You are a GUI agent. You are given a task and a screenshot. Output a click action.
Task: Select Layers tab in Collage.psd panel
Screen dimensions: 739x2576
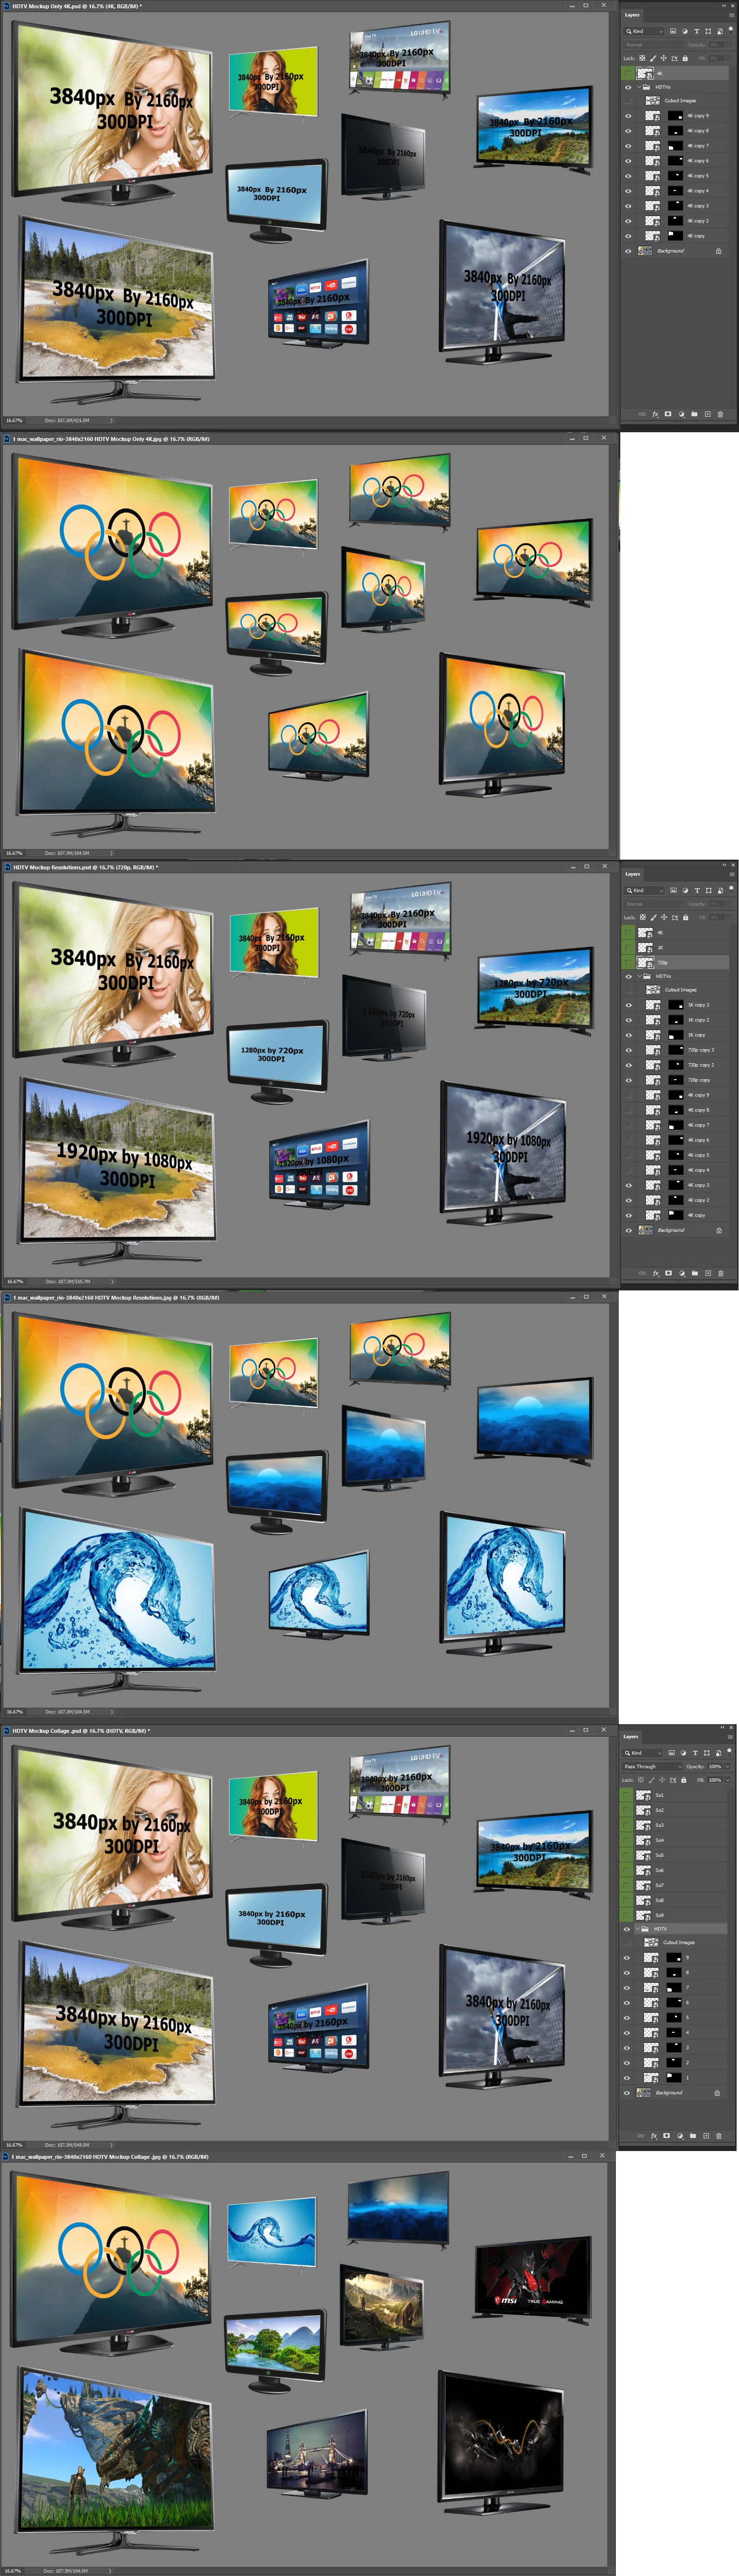(x=631, y=1737)
